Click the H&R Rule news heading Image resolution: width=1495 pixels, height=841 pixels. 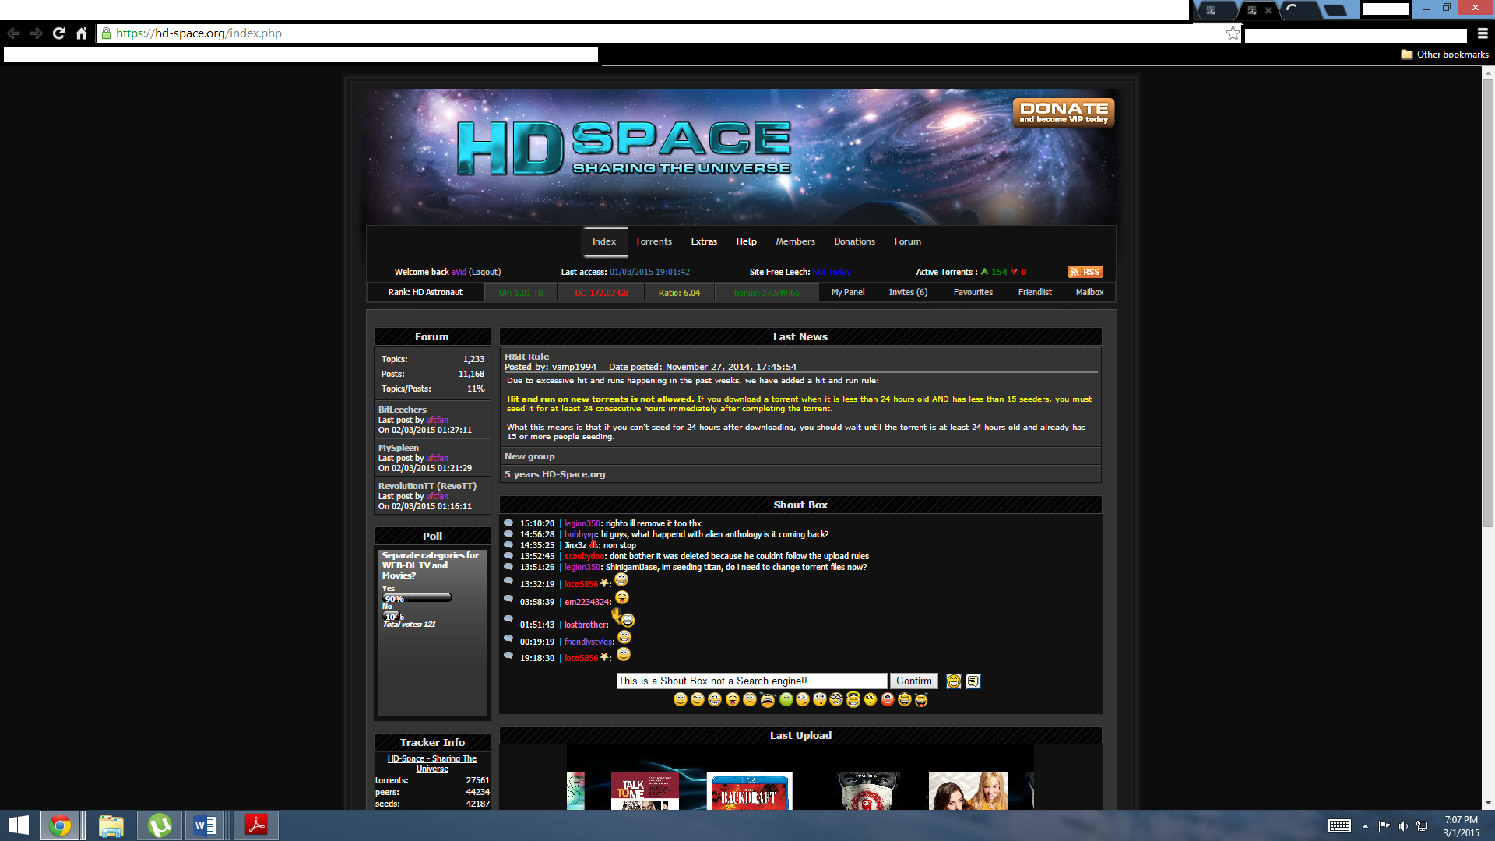tap(526, 357)
